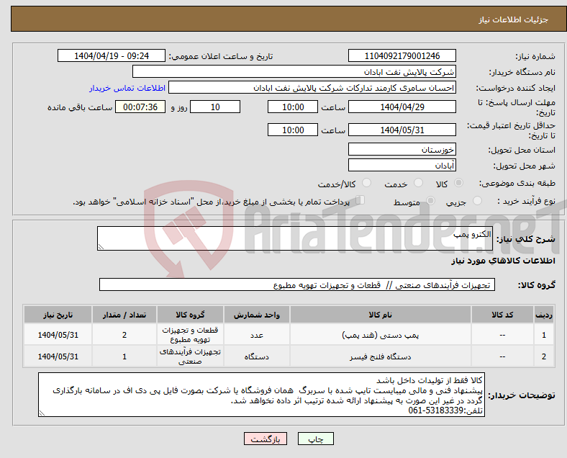Click the buyer notes text area
567x458 pixels.
[261, 395]
